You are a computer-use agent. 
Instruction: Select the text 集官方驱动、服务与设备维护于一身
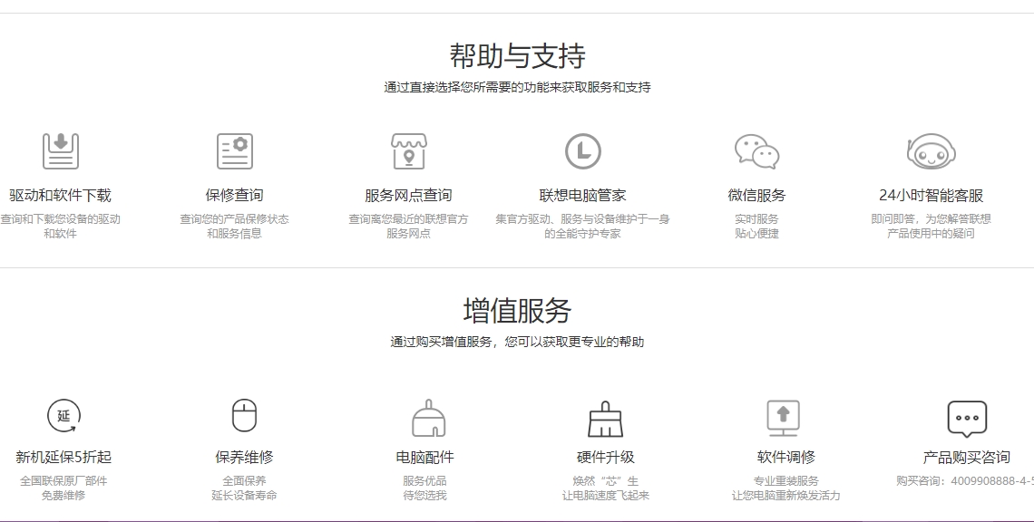point(582,218)
